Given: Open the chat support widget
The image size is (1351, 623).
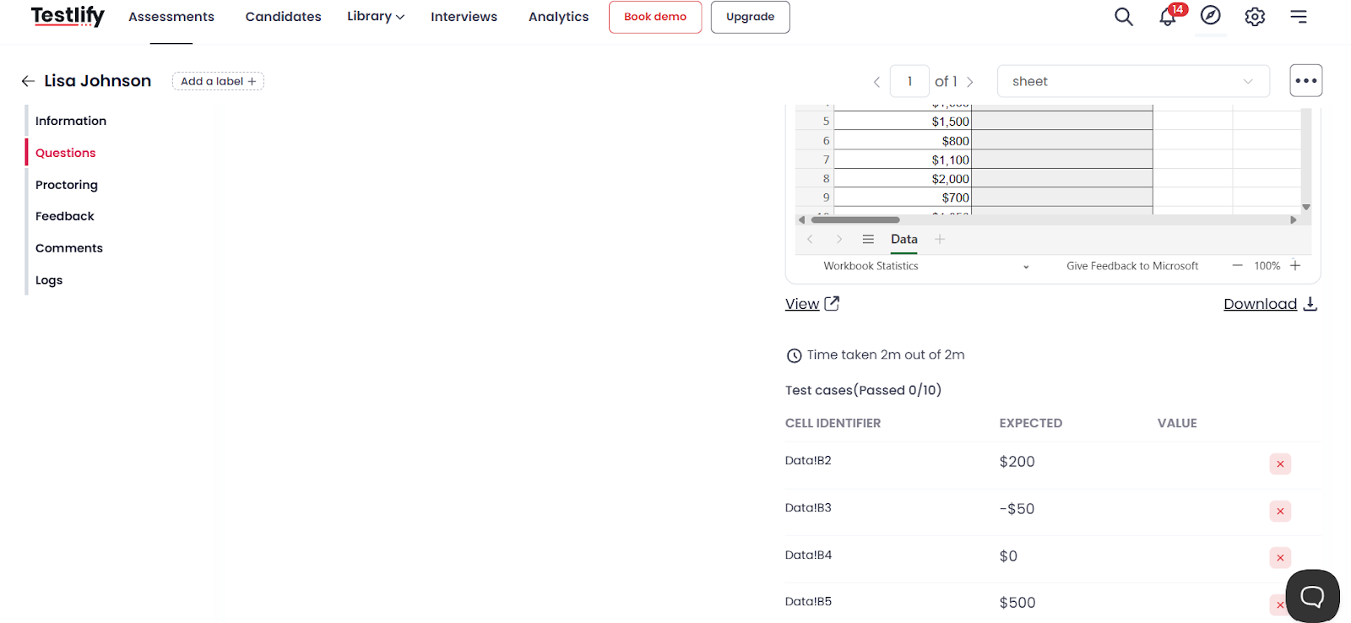Looking at the screenshot, I should click(1312, 596).
